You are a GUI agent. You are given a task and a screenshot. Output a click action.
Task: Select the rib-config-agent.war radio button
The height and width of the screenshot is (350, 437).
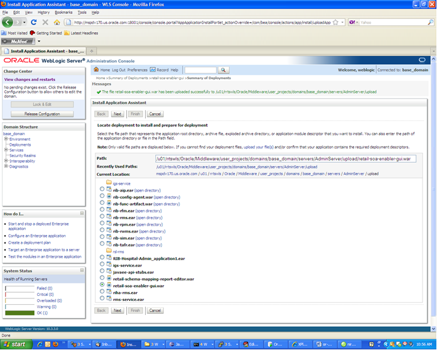click(x=102, y=196)
